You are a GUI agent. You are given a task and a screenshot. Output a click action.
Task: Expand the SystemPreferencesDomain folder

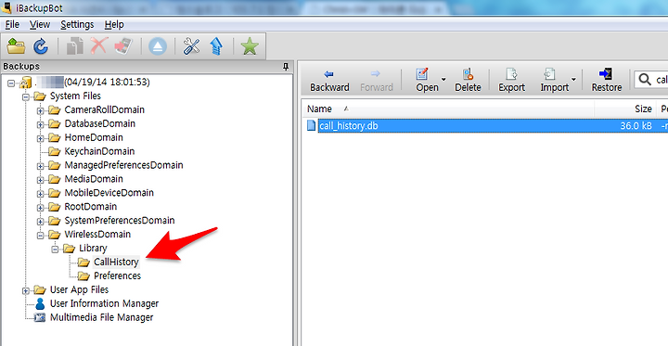pyautogui.click(x=40, y=222)
